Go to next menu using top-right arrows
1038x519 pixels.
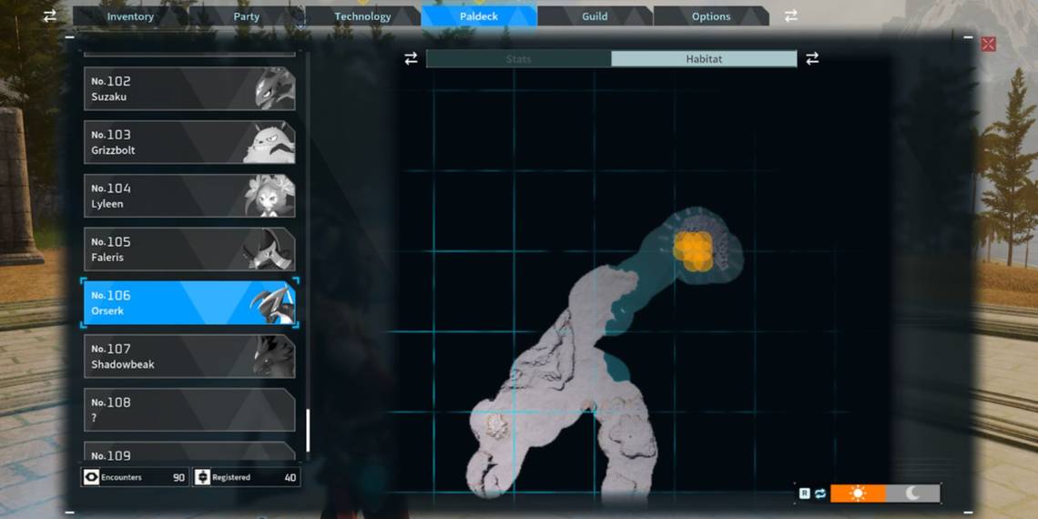[x=791, y=15]
